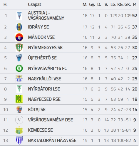Image resolution: width=139 pixels, height=146 pixels.
Task: Click the Nyírvasvári '16 FC green circle logo
Action: 19,68
